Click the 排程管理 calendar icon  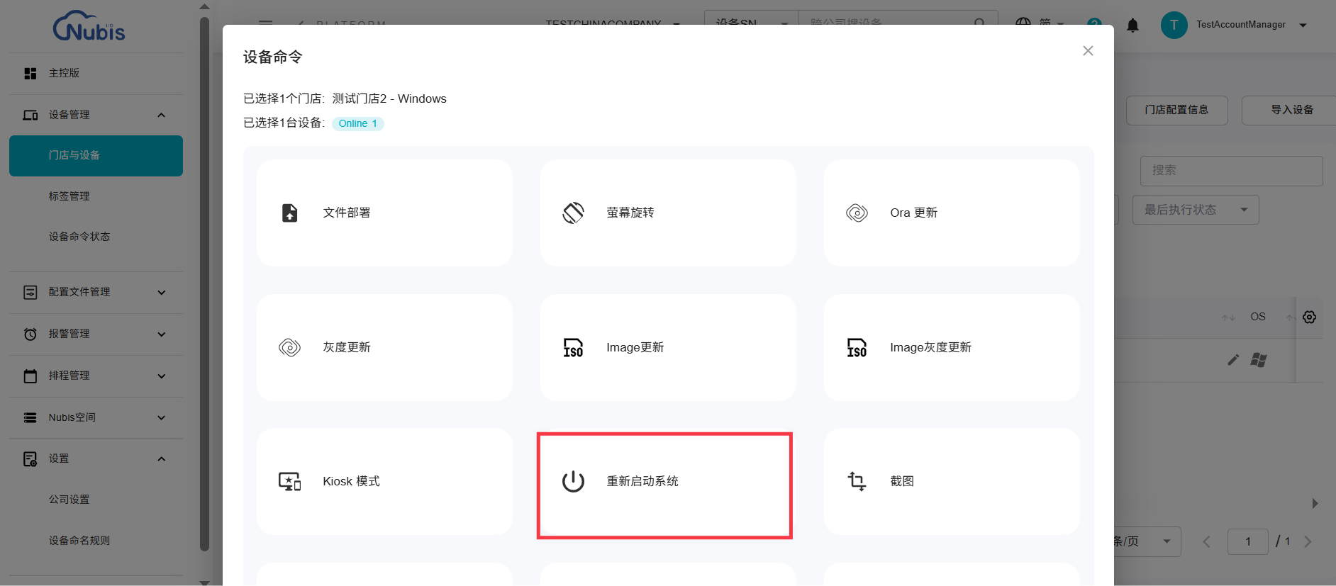(x=30, y=376)
